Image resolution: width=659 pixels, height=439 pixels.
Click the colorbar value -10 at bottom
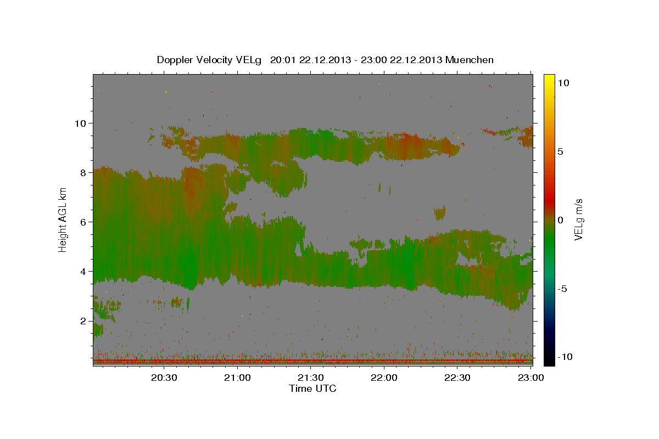[564, 357]
